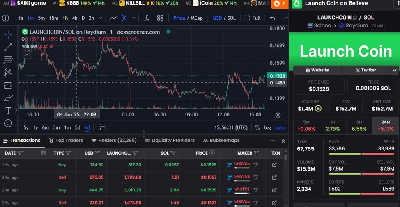Open the forecasting and measurement tool
The width and height of the screenshot is (400, 207).
click(x=8, y=85)
